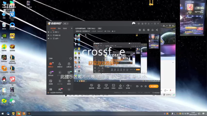The width and height of the screenshot is (207, 116).
Task: Expand speaker options arrow
Action: [131, 86]
